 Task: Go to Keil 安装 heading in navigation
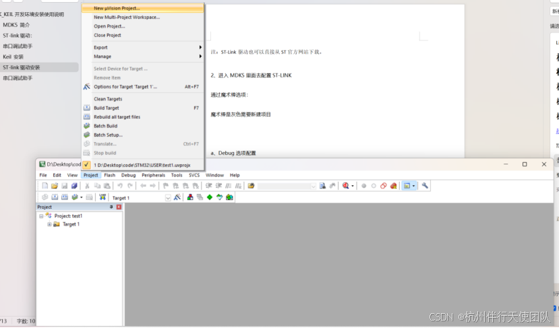tap(13, 57)
